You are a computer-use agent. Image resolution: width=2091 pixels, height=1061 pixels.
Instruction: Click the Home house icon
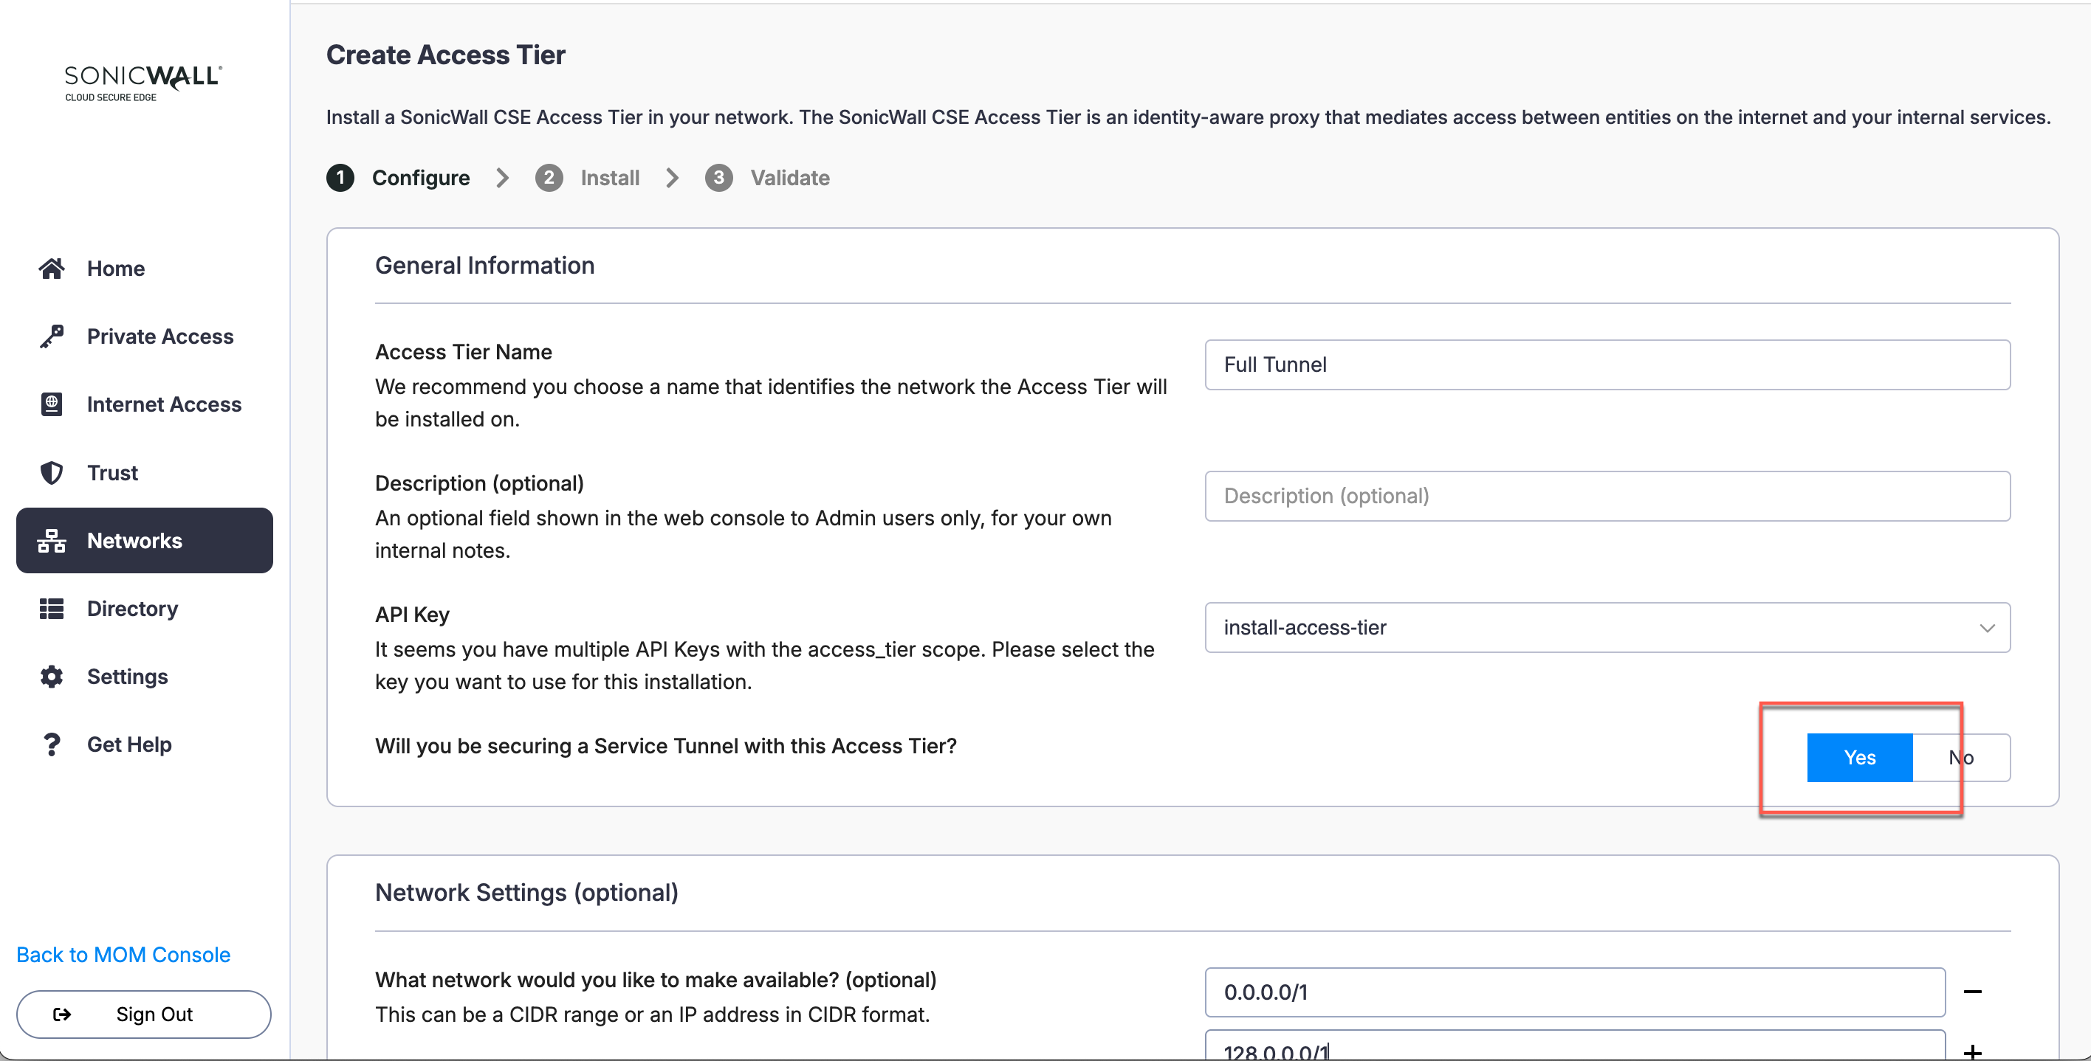(x=51, y=269)
